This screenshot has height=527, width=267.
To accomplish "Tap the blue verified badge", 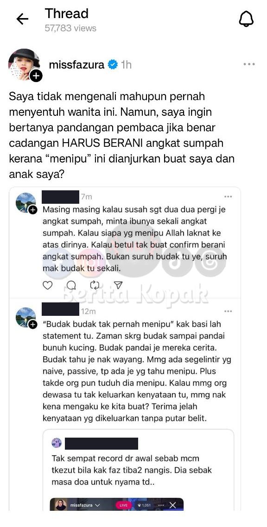I will [113, 64].
